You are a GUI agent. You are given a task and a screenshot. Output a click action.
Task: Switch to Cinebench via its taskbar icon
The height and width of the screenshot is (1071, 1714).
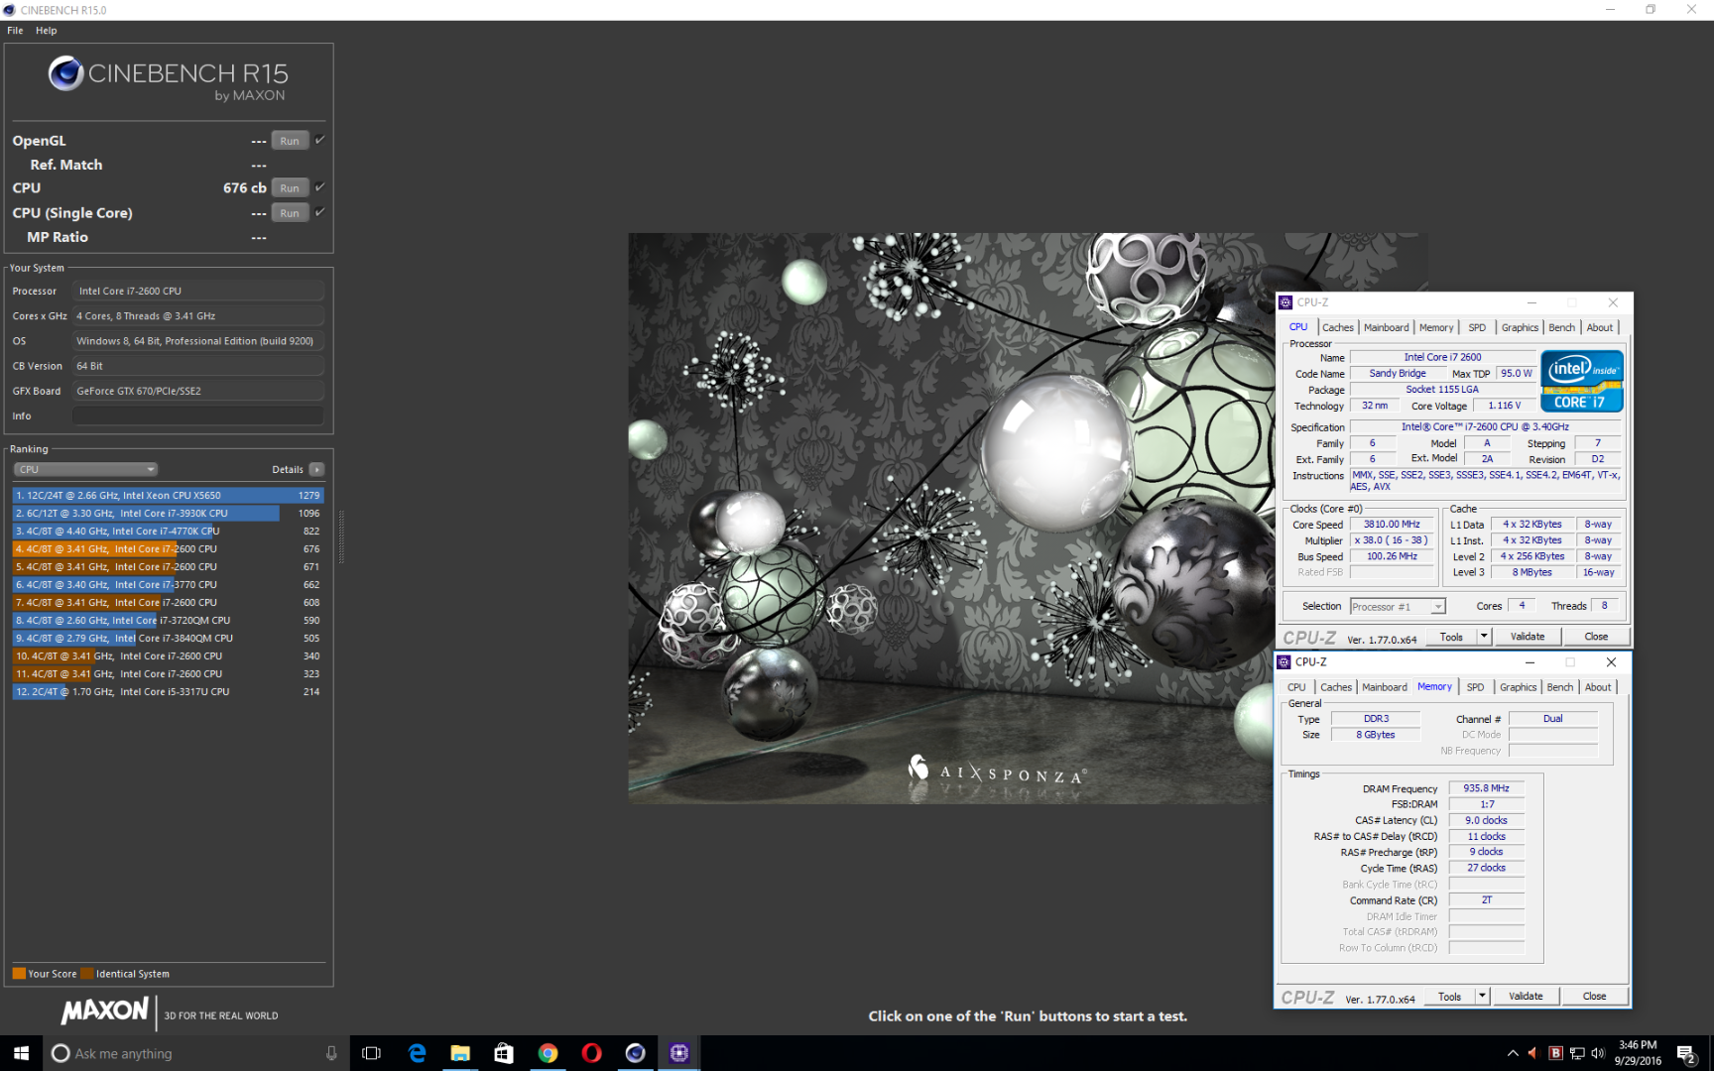635,1053
